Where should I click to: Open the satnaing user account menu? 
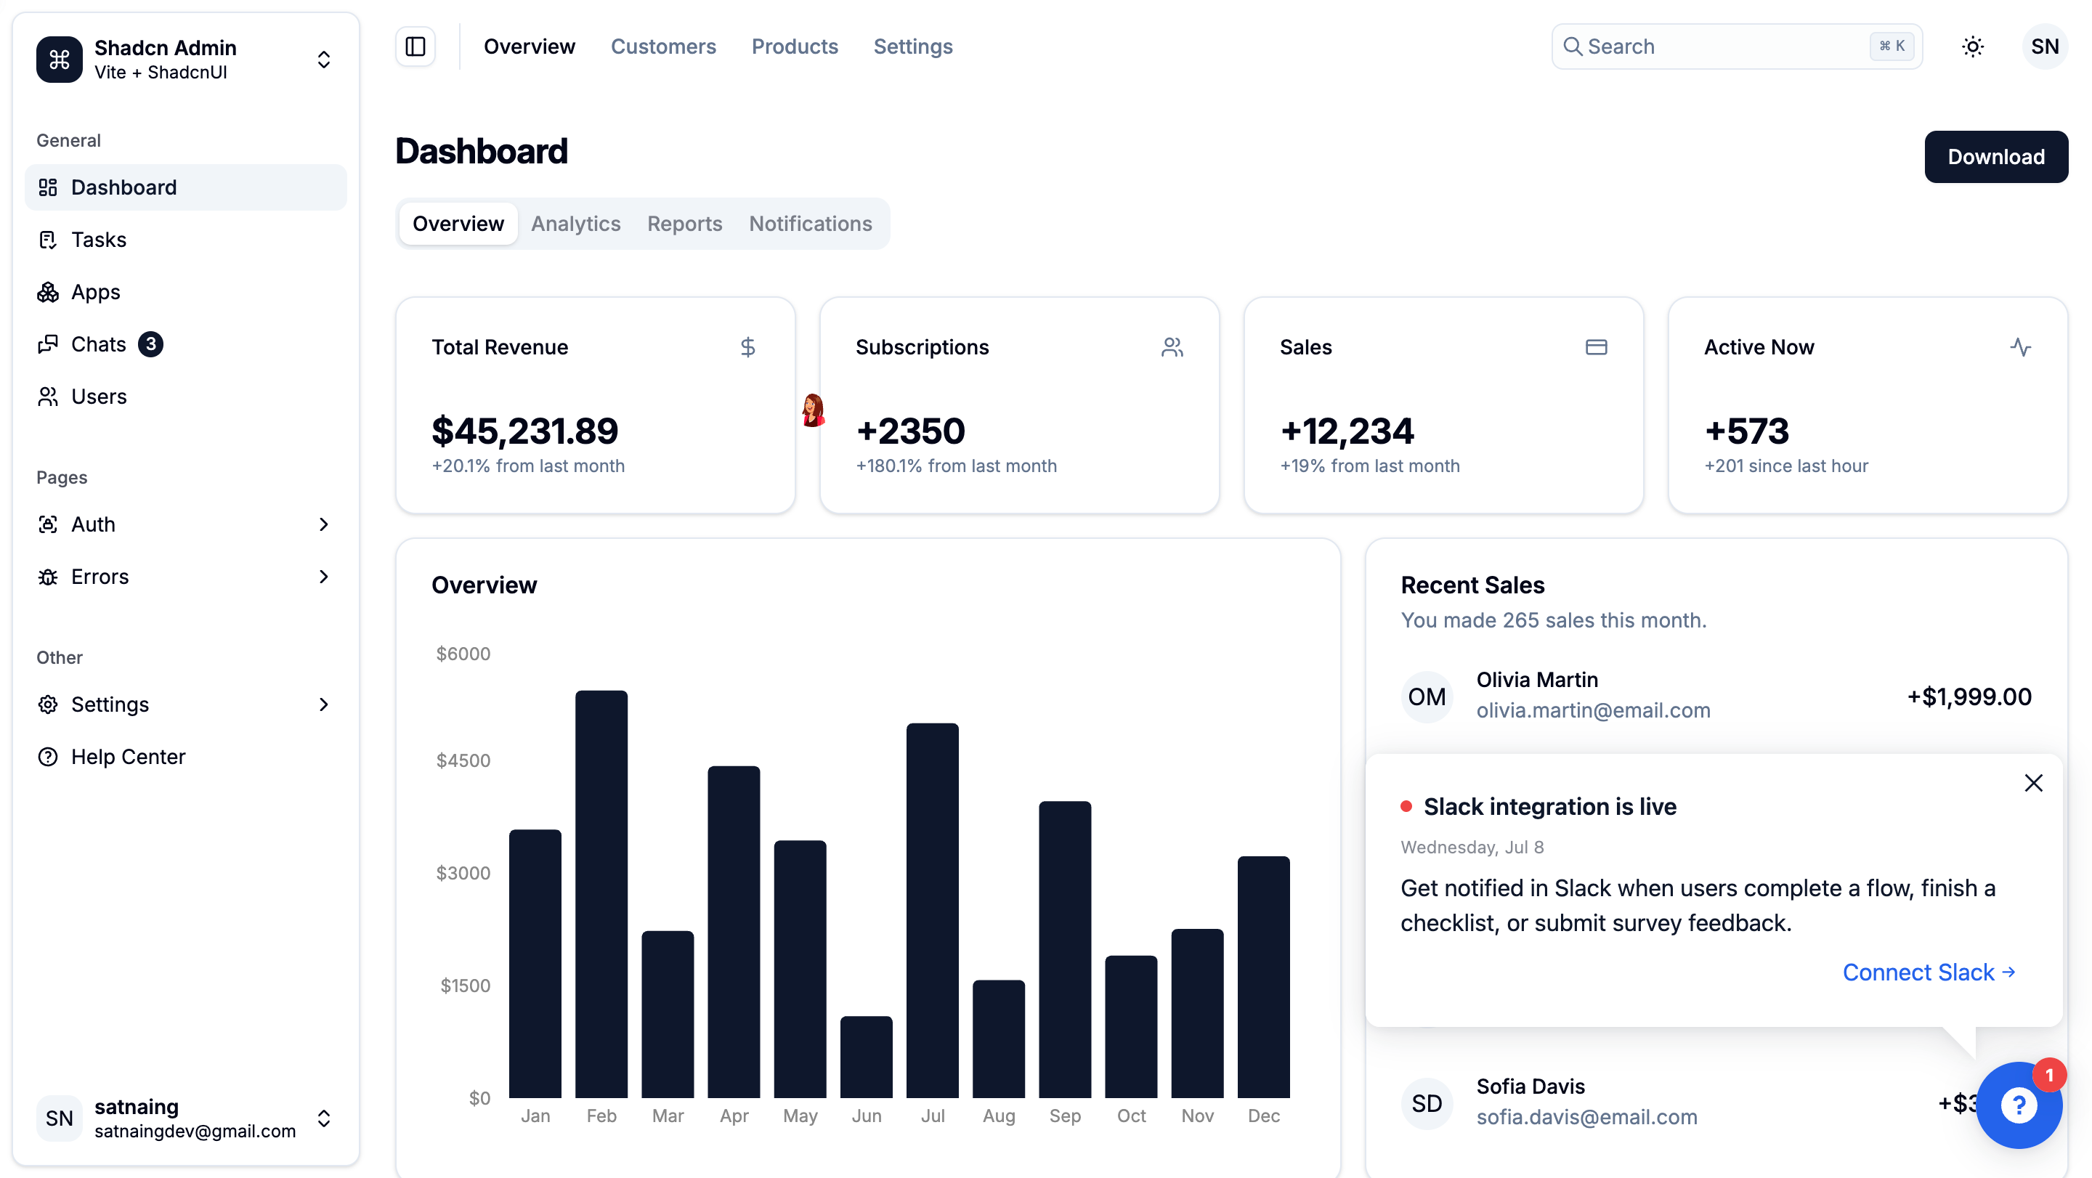[x=186, y=1118]
